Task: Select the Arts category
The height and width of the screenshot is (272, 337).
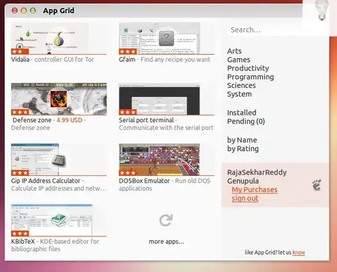Action: click(234, 51)
